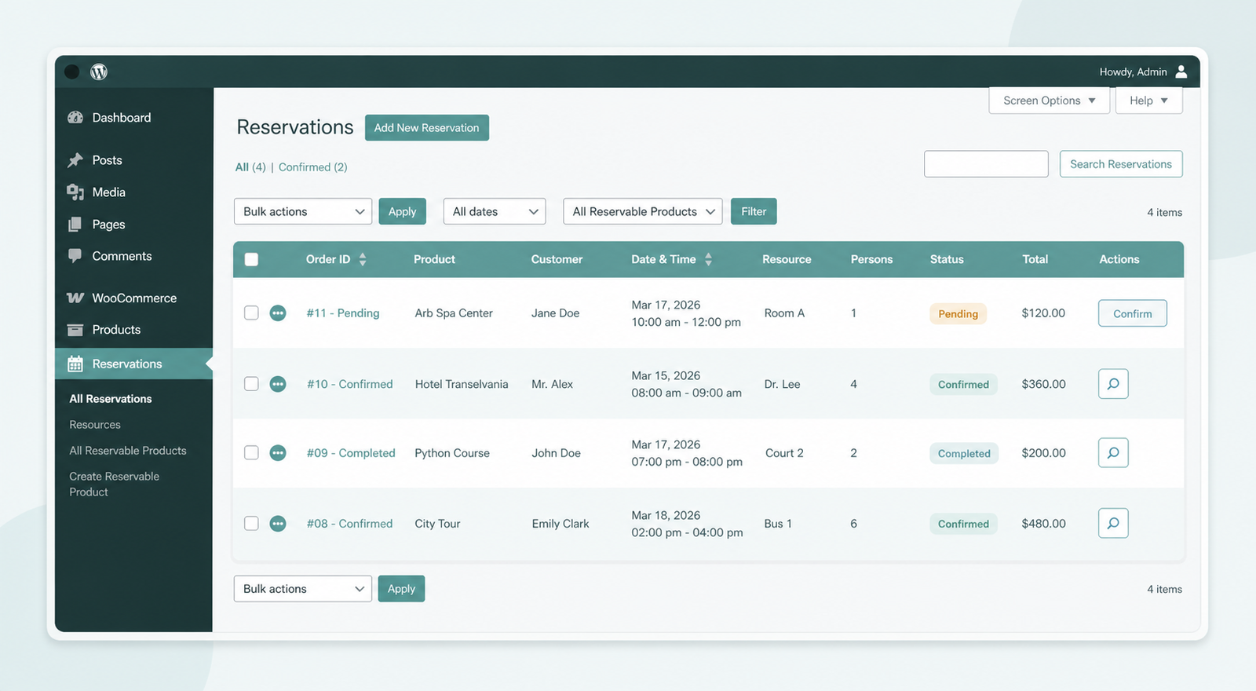The width and height of the screenshot is (1256, 691).
Task: Open the All dates dropdown
Action: click(x=495, y=211)
